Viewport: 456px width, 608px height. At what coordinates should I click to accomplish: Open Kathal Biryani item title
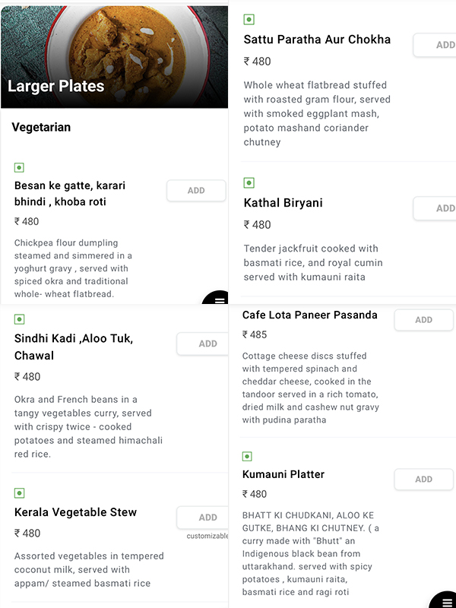pos(283,203)
